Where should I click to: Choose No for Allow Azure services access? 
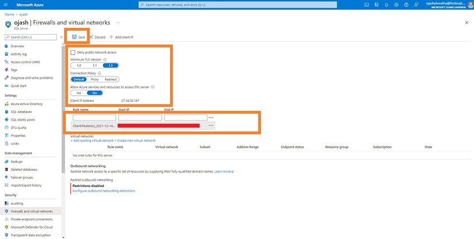[95, 93]
